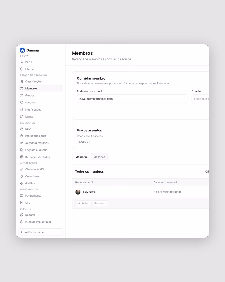The height and width of the screenshot is (282, 225).
Task: Open the Perfil user icon
Action: pos(22,62)
